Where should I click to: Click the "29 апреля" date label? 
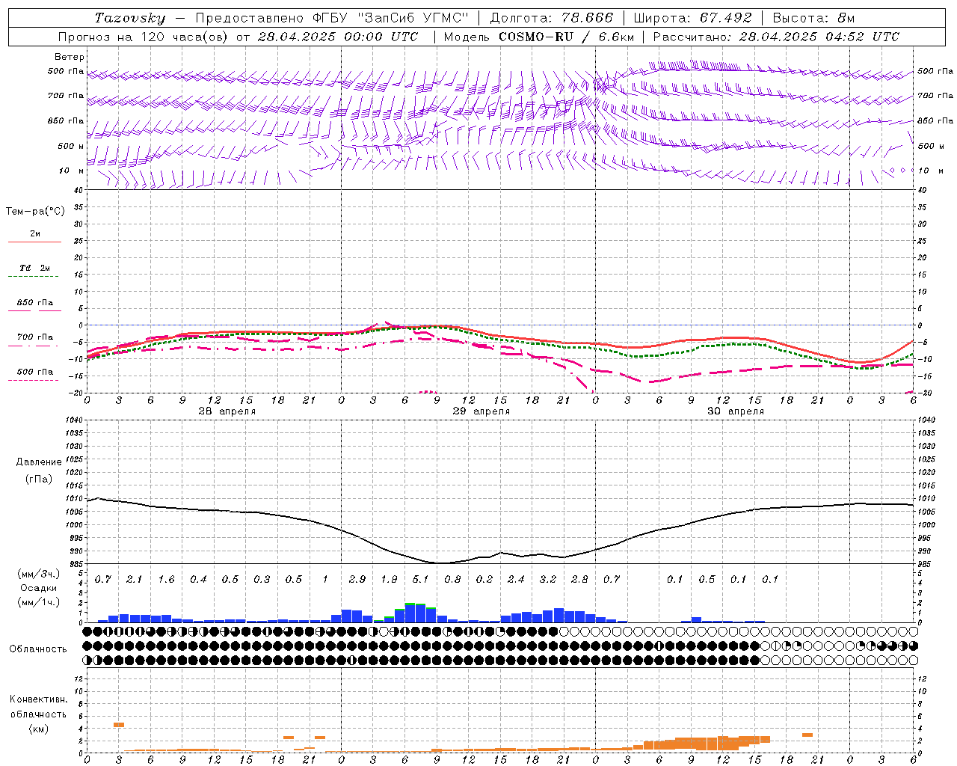coord(481,411)
